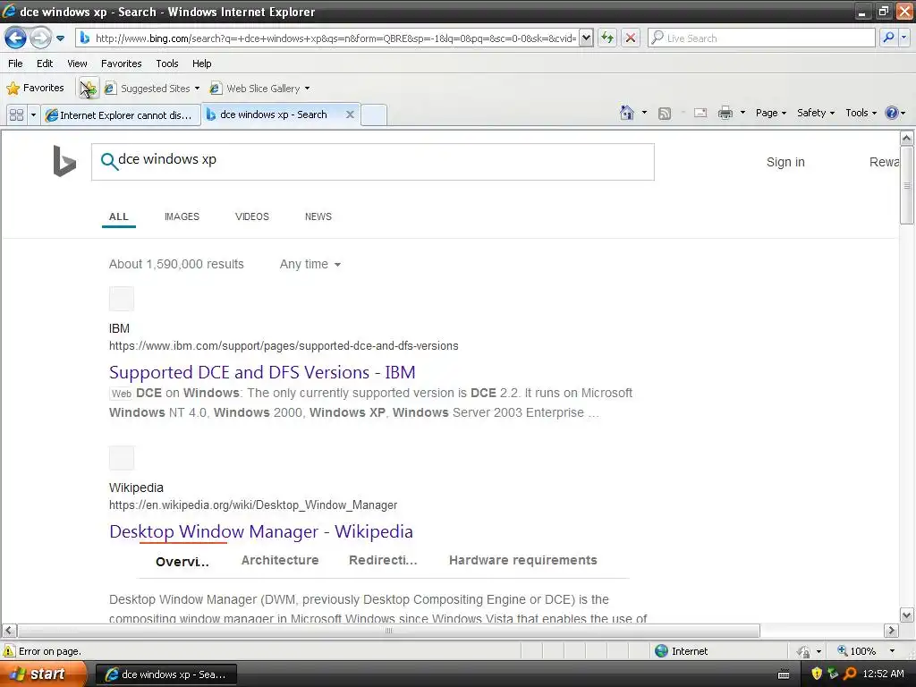
Task: Open the search provider options dropdown
Action: [x=903, y=38]
